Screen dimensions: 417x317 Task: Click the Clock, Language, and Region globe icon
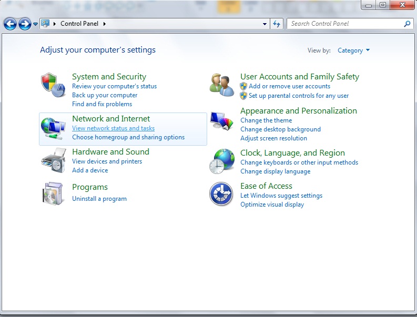222,161
